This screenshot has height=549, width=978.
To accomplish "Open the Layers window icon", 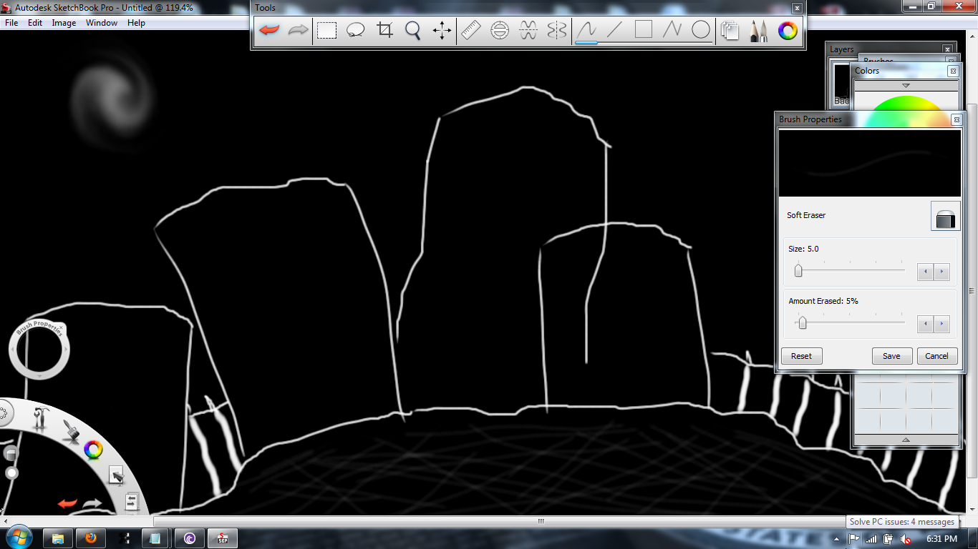I will pos(730,30).
